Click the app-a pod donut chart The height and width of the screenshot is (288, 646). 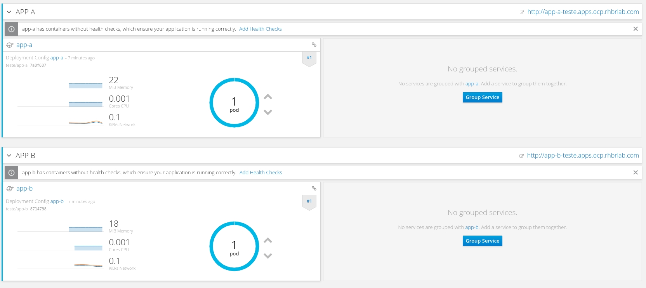click(x=234, y=103)
